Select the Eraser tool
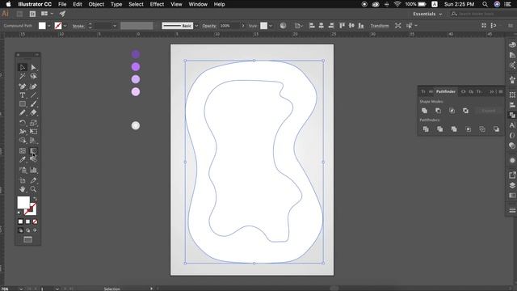 [33, 112]
